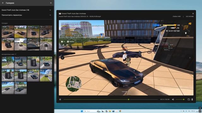Image resolution: width=202 pixels, height=113 pixels.
Task: Open the 02:25 clip with running character
Action: click(8, 63)
